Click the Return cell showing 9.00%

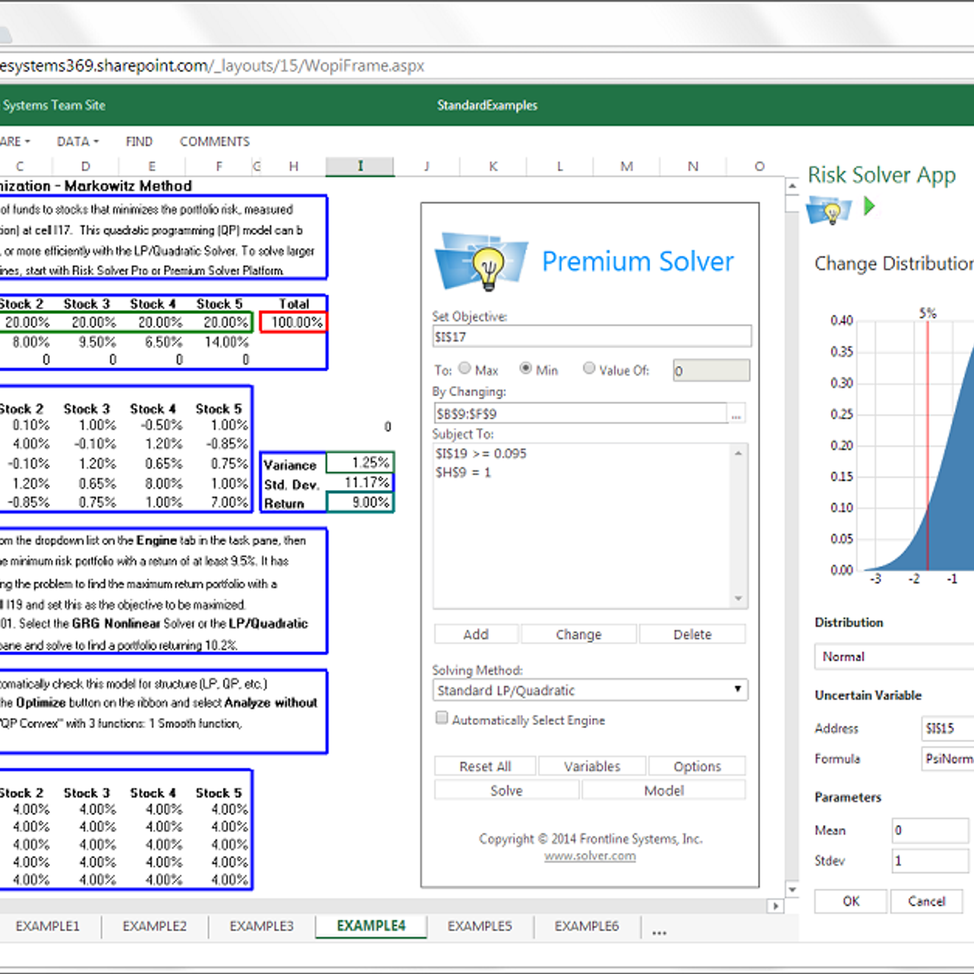360,502
